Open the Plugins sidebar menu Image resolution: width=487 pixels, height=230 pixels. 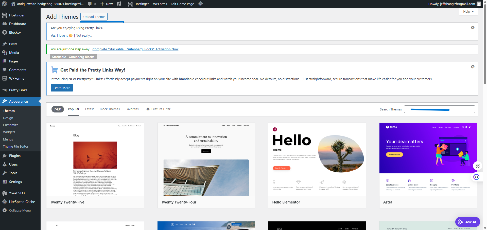20,156
